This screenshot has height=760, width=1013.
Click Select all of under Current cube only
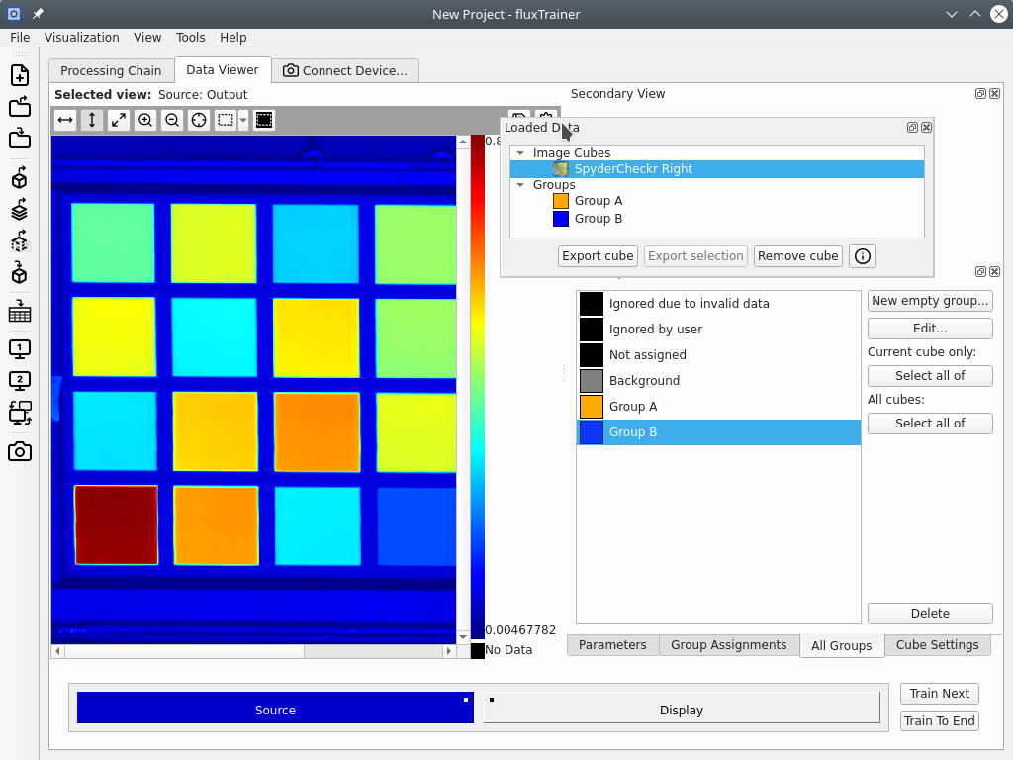tap(930, 376)
